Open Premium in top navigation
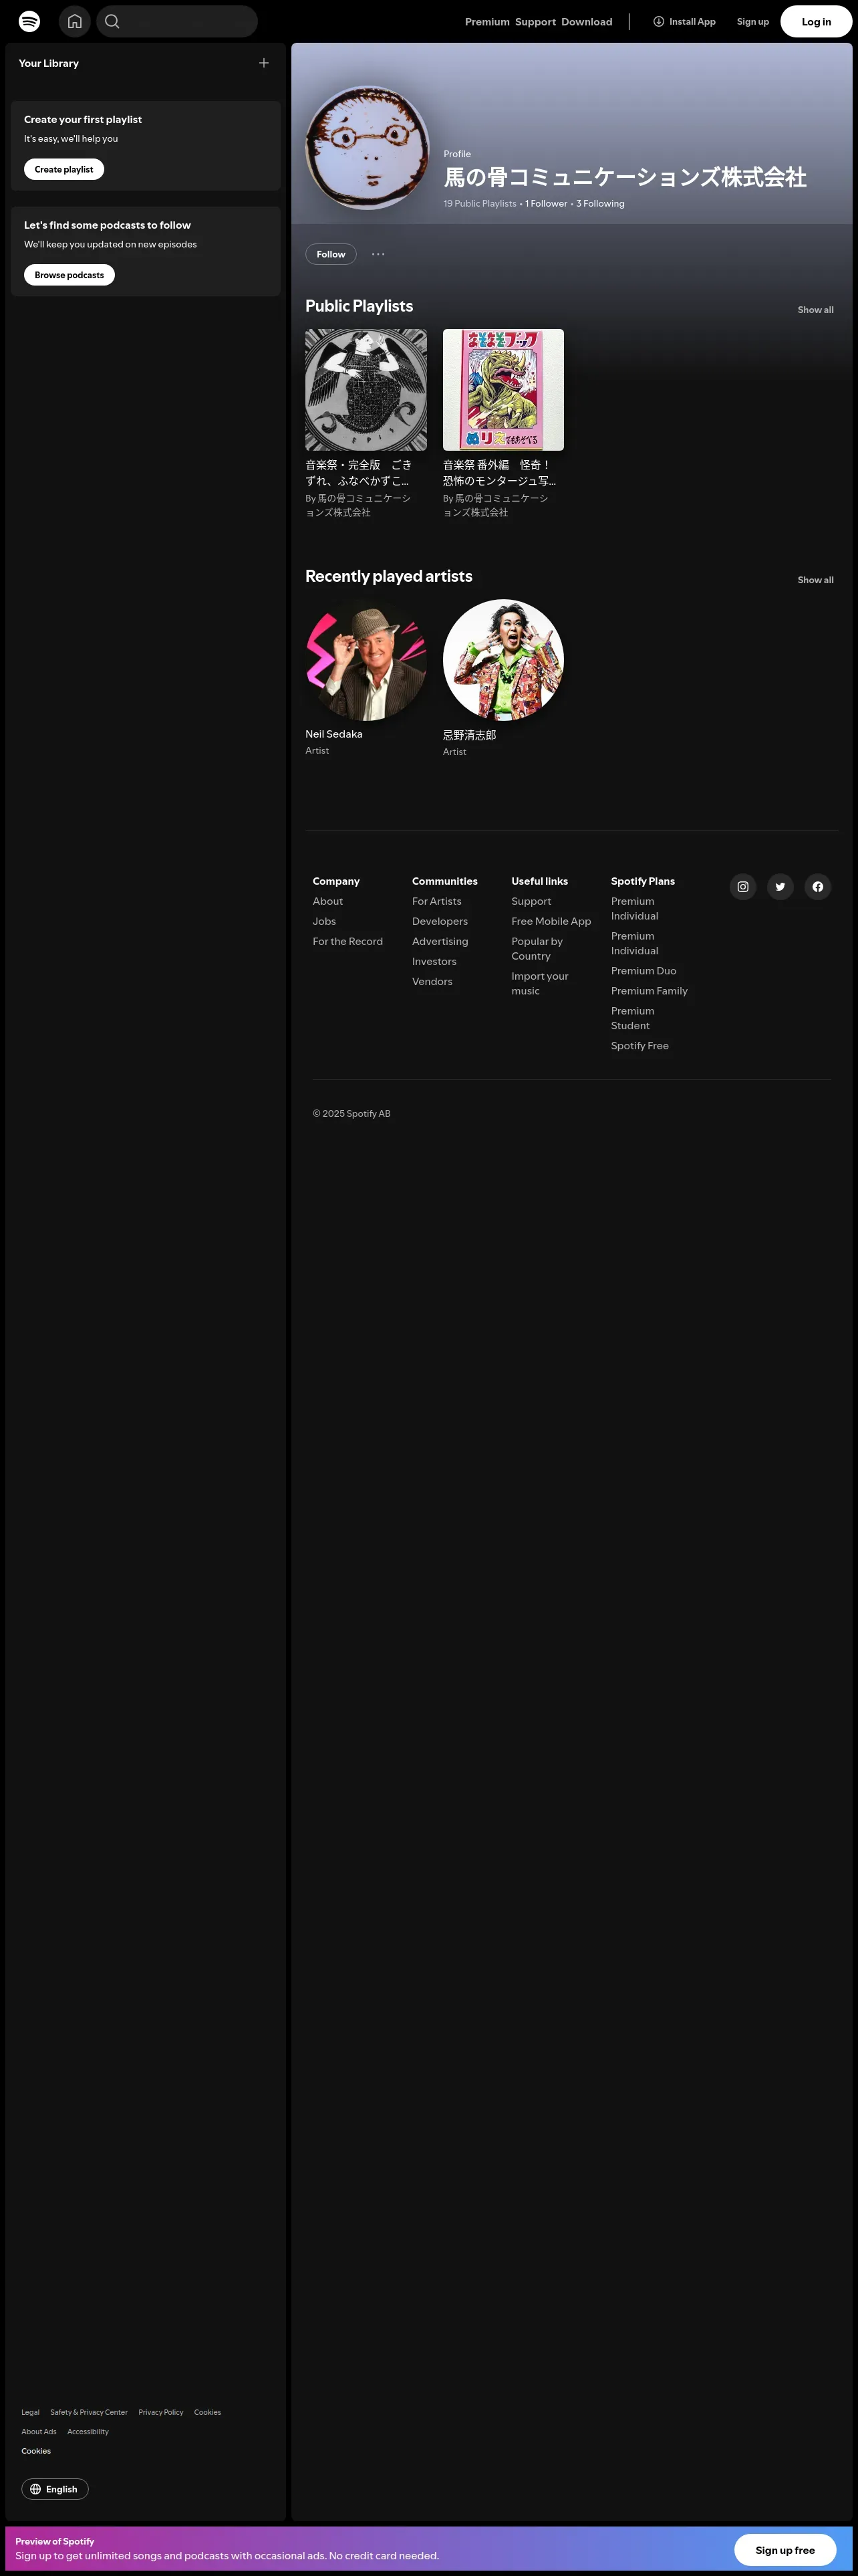This screenshot has height=2576, width=858. click(x=487, y=21)
